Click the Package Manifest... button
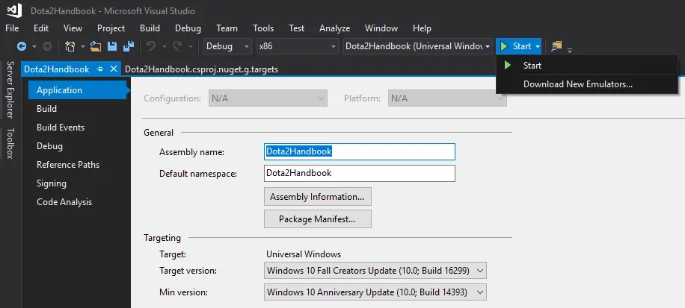The height and width of the screenshot is (308, 685). click(318, 219)
